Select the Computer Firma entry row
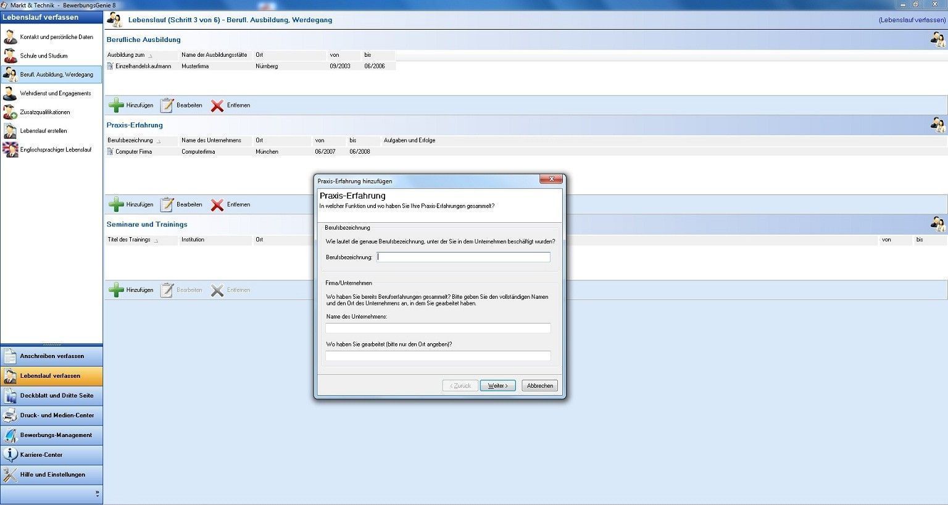948x505 pixels. click(133, 152)
